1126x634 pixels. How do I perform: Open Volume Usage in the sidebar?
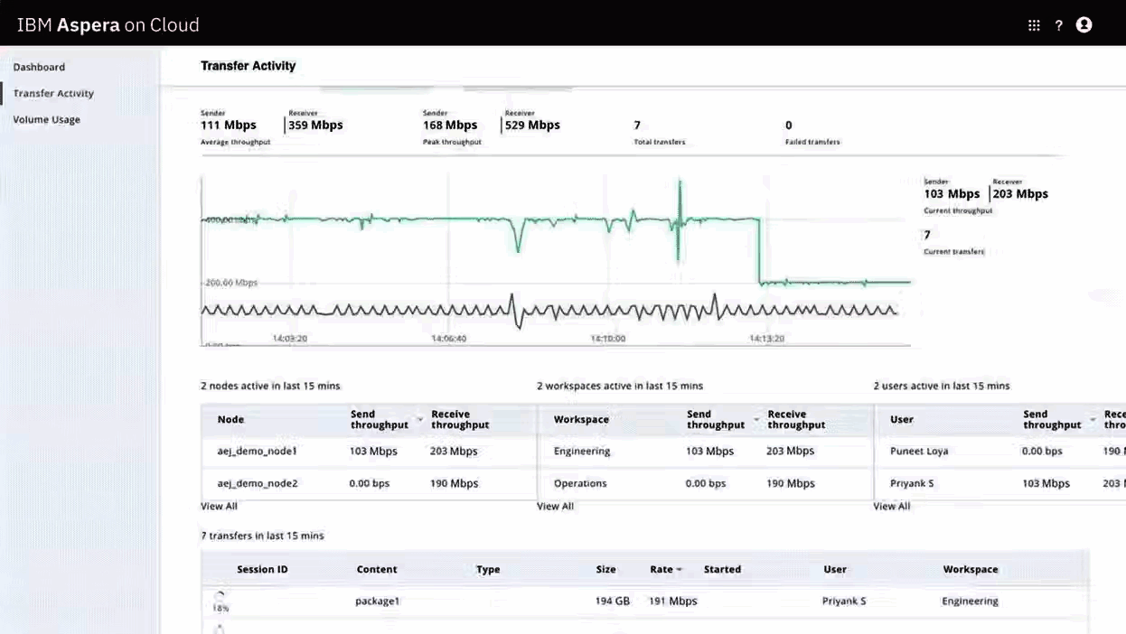pyautogui.click(x=46, y=119)
